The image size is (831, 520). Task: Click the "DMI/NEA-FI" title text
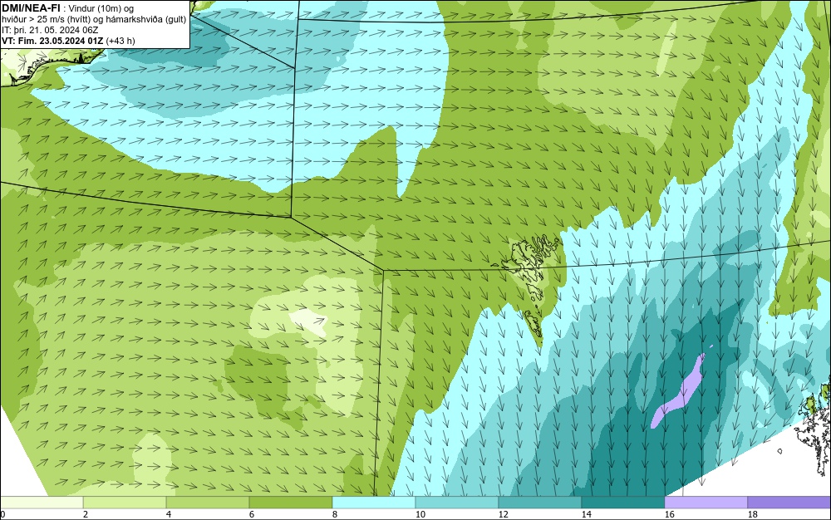click(x=30, y=8)
